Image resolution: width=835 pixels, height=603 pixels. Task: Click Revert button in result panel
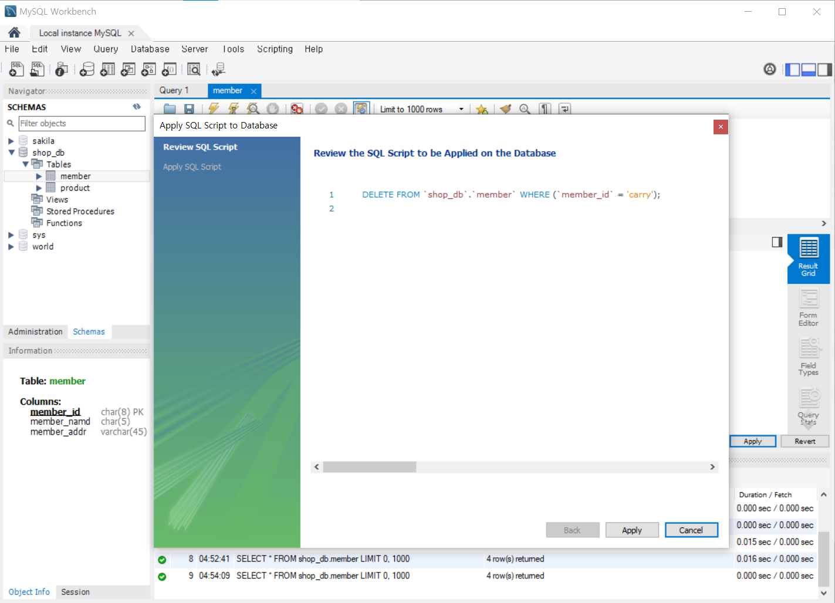click(x=805, y=441)
